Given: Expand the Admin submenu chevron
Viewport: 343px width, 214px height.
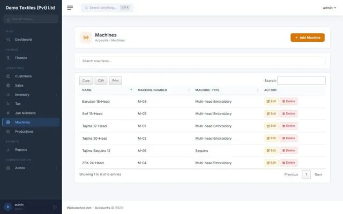Looking at the screenshot, I should (x=56, y=168).
